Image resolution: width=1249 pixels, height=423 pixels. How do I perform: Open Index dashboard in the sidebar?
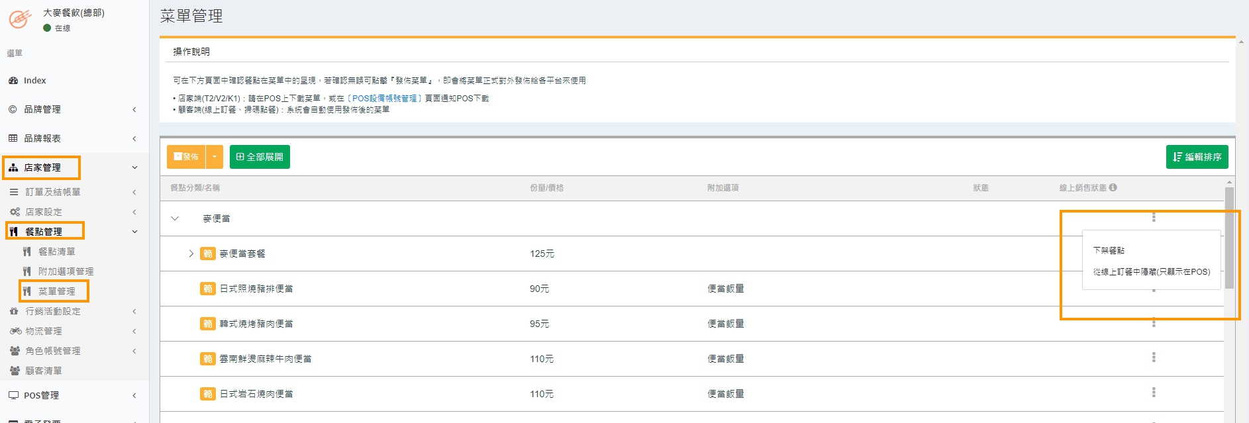pyautogui.click(x=34, y=80)
